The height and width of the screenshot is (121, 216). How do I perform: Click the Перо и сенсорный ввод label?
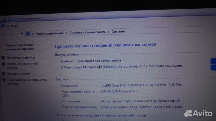(79, 107)
